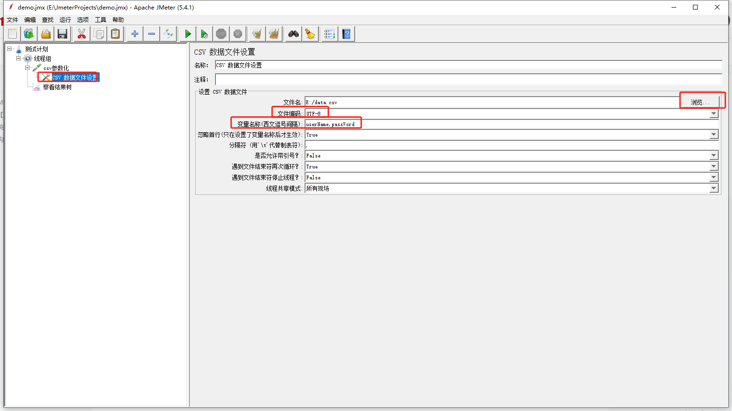
Task: Click the Open file folder icon
Action: [x=46, y=34]
